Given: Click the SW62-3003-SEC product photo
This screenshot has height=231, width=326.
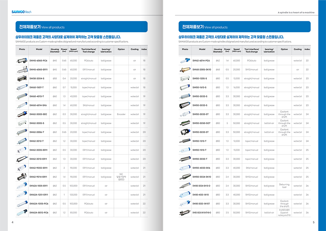Looking at the screenshot, I should click(x=22, y=114).
